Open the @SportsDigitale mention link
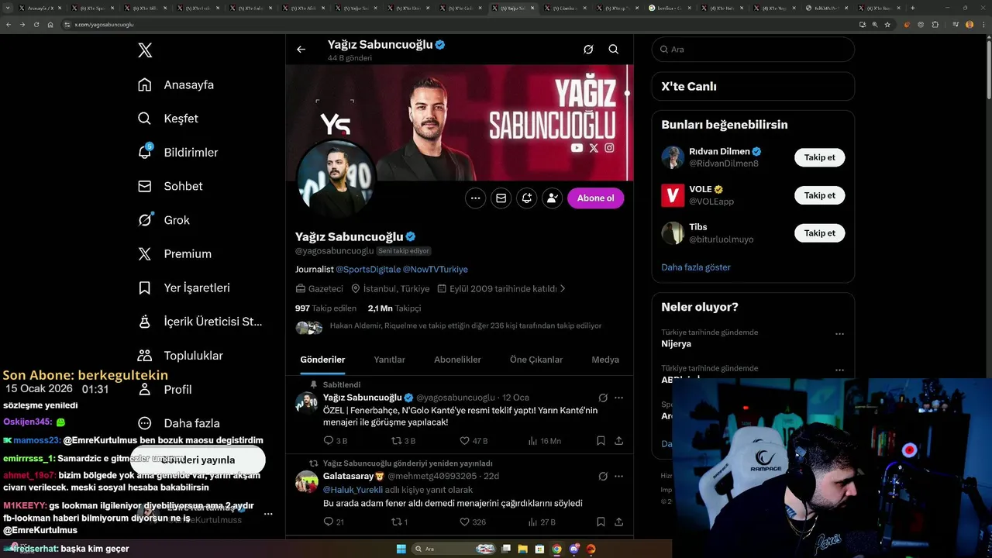 (x=368, y=270)
